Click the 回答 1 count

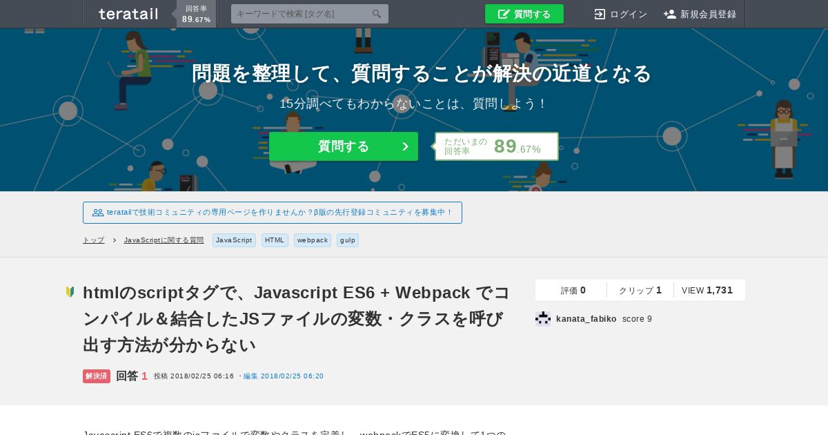pos(132,376)
